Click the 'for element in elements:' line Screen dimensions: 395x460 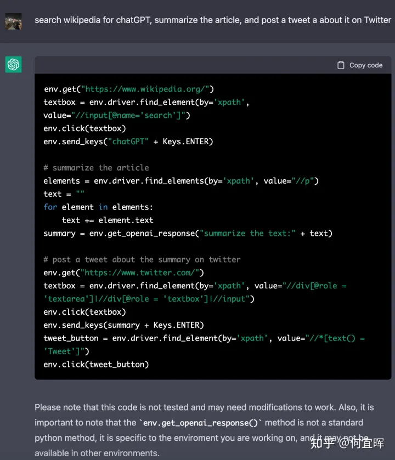98,207
